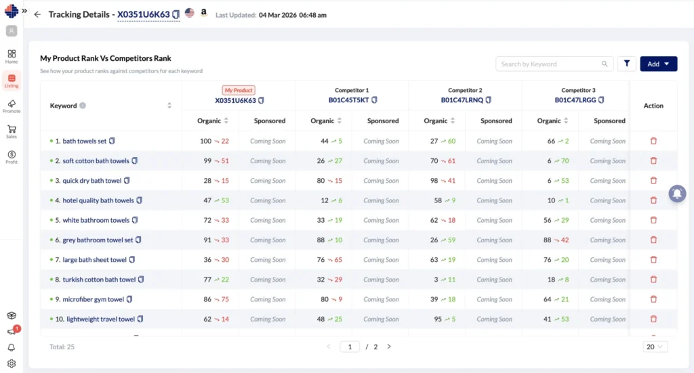Viewport: 694px width, 373px height.
Task: Open the Profit section in sidebar
Action: pyautogui.click(x=12, y=157)
